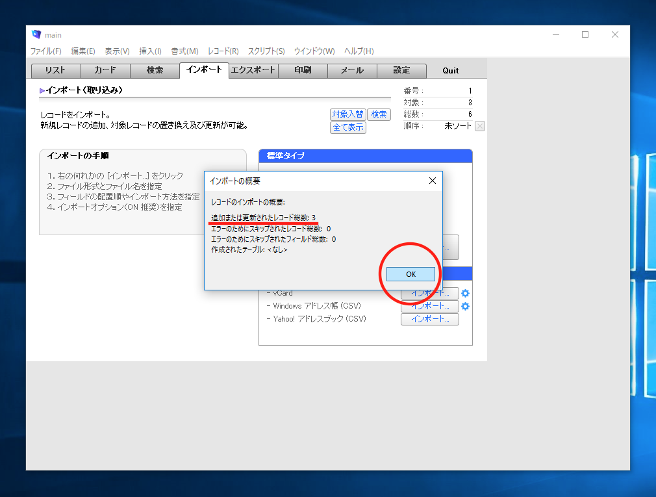
Task: Open the レコード(R) menu
Action: coord(223,51)
